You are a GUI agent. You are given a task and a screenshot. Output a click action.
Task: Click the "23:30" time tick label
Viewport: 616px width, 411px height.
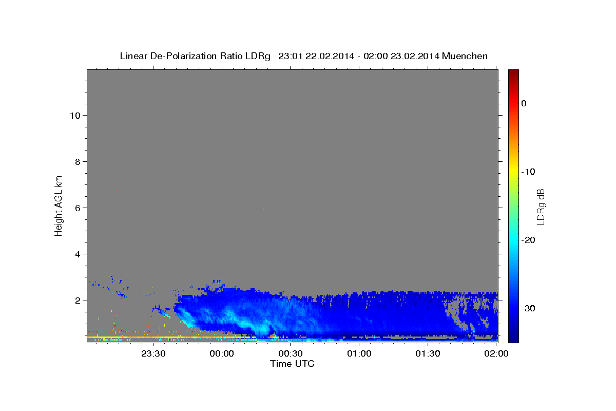click(153, 353)
